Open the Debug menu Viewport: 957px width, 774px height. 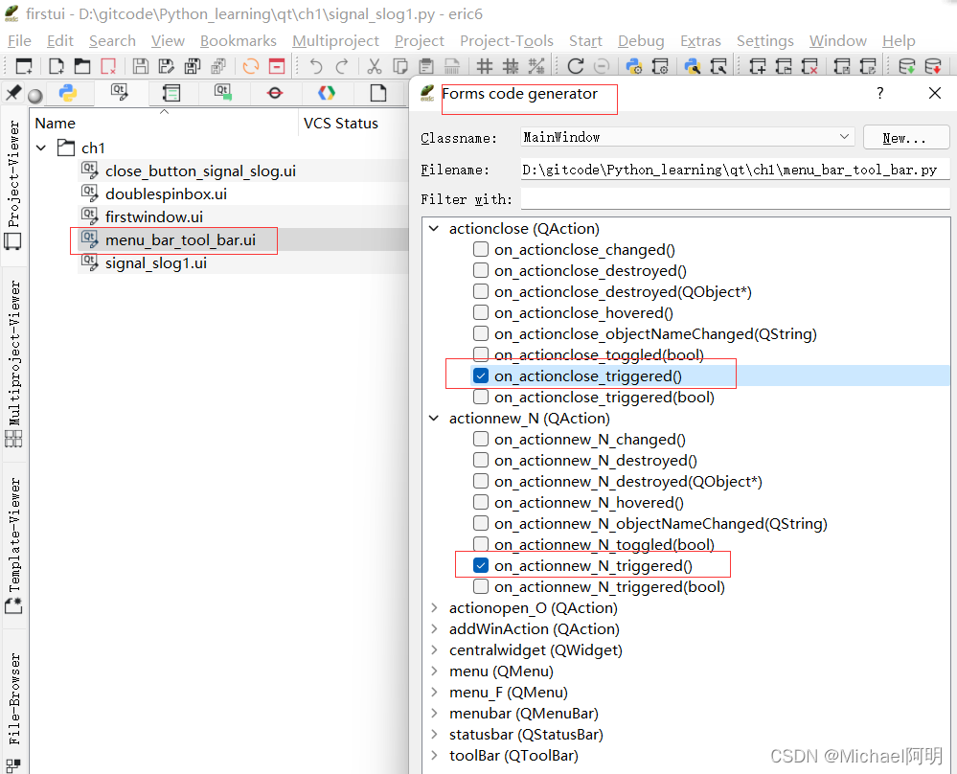click(x=641, y=41)
